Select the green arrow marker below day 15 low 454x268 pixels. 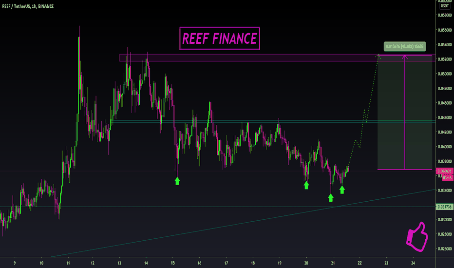click(x=177, y=181)
